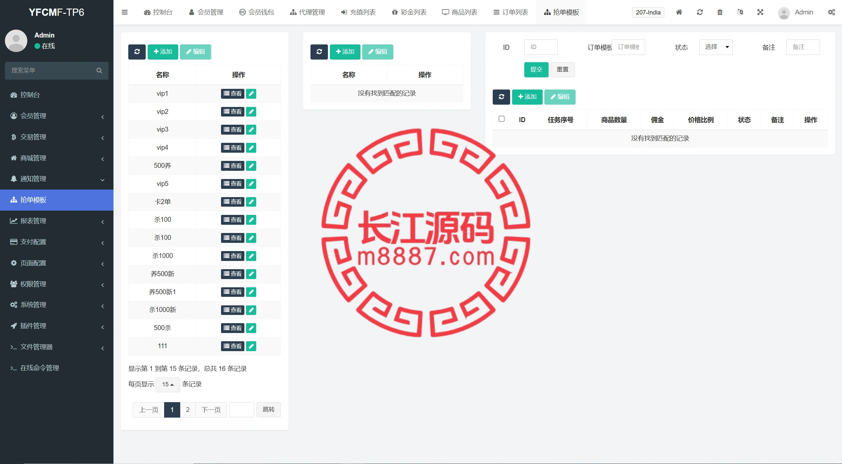The width and height of the screenshot is (842, 464).
Task: Expand the 会员管理 sidebar menu
Action: coord(57,116)
